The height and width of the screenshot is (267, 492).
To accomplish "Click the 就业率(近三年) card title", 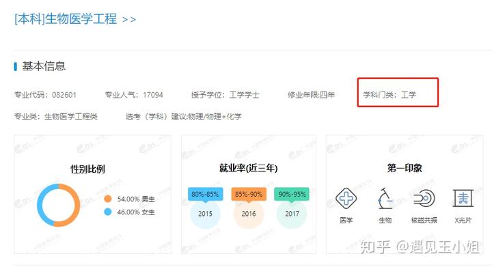I will [249, 168].
